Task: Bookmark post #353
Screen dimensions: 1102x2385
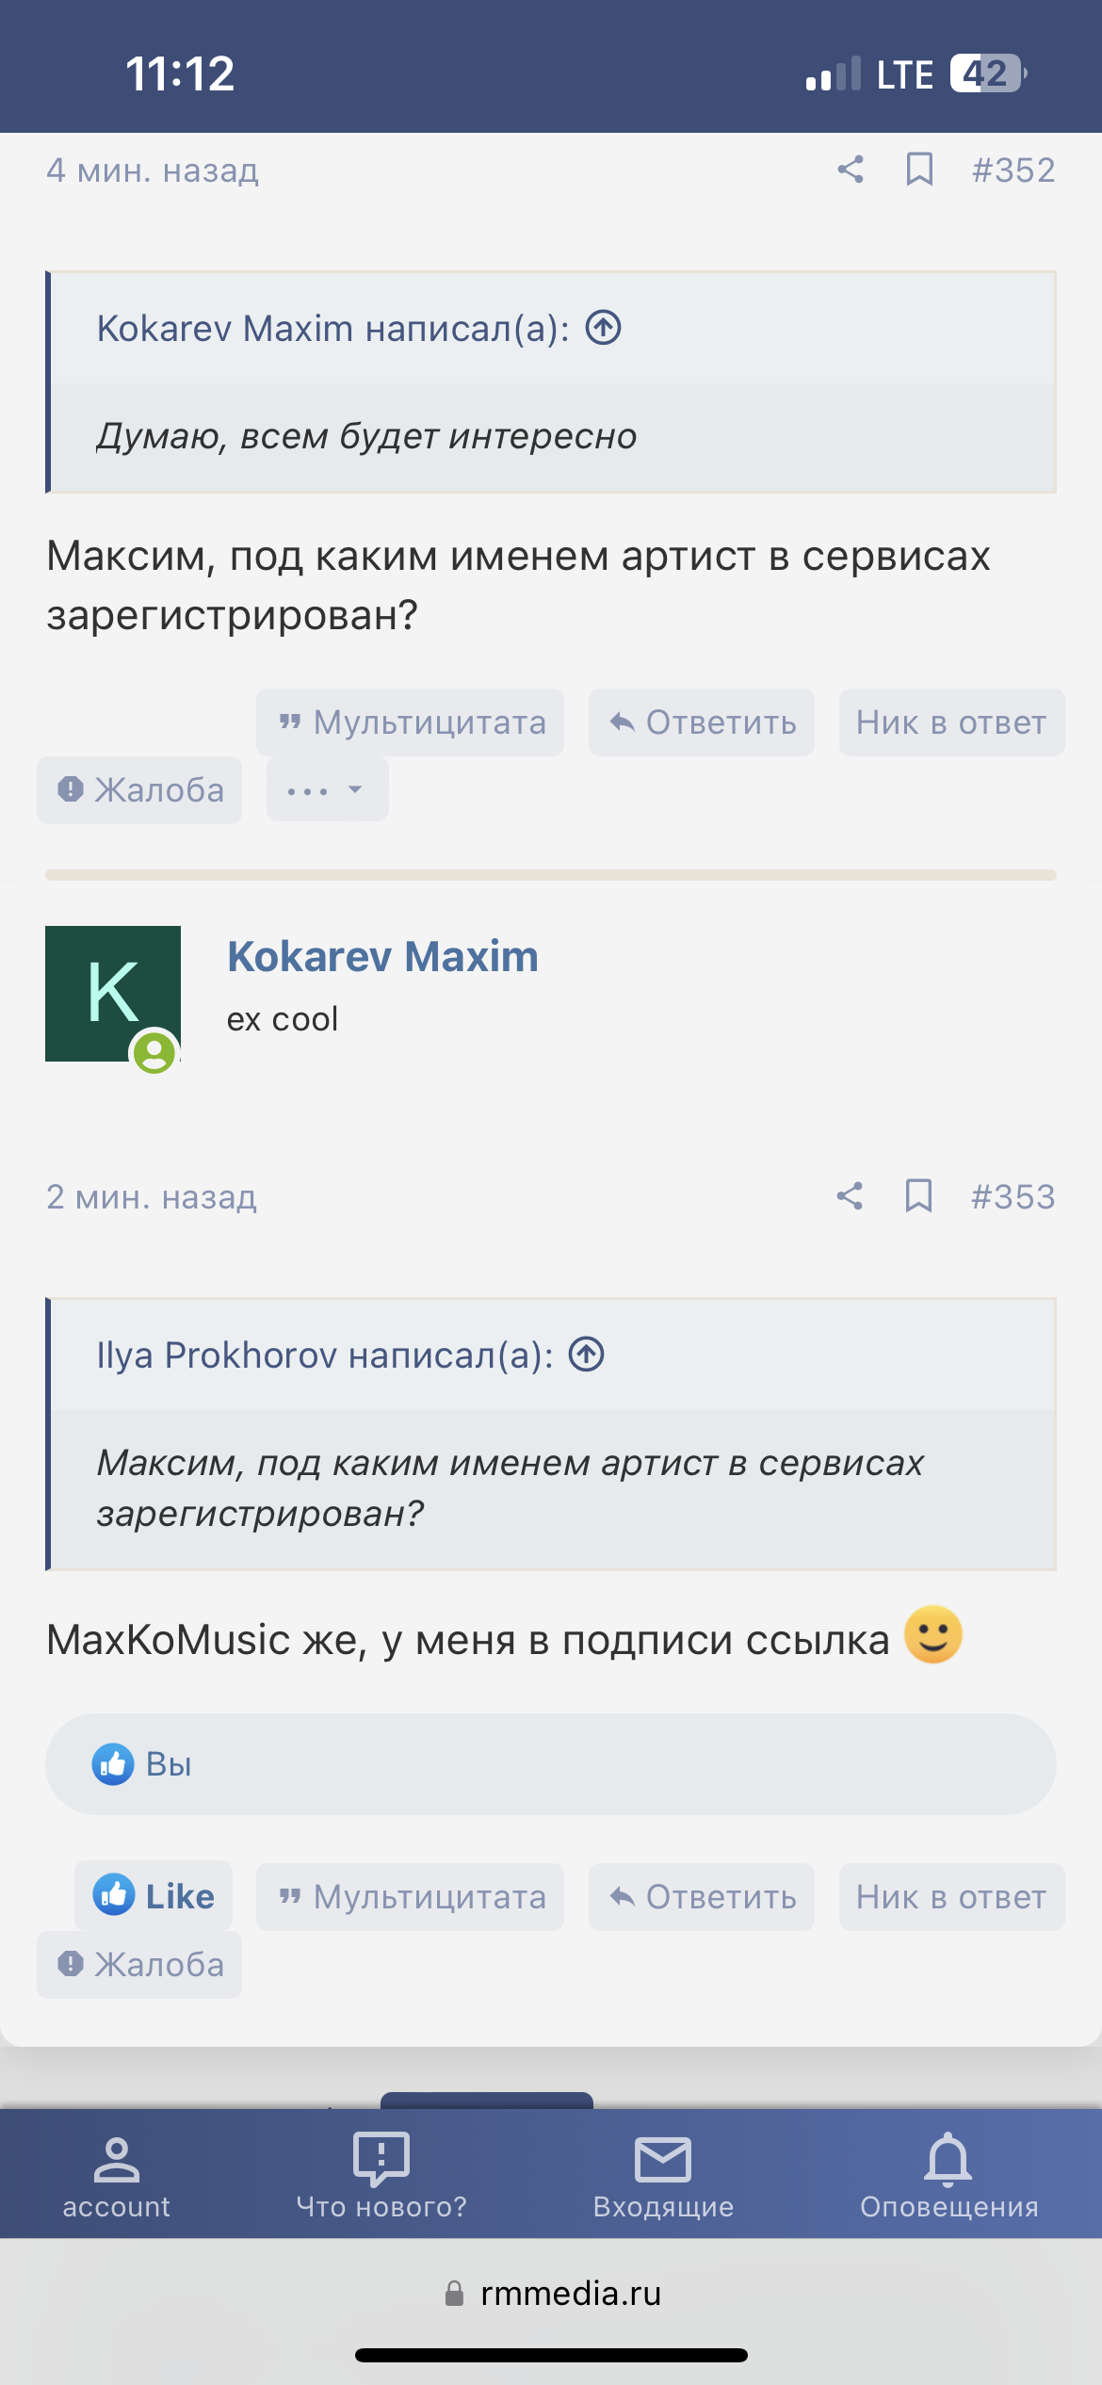Action: point(918,1196)
